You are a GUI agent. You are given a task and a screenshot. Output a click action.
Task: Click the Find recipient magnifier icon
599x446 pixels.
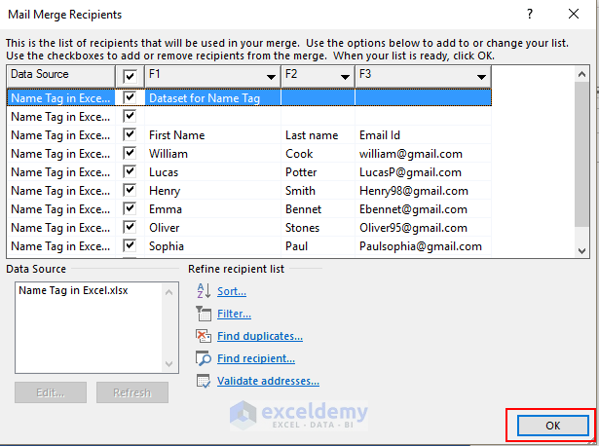point(204,358)
